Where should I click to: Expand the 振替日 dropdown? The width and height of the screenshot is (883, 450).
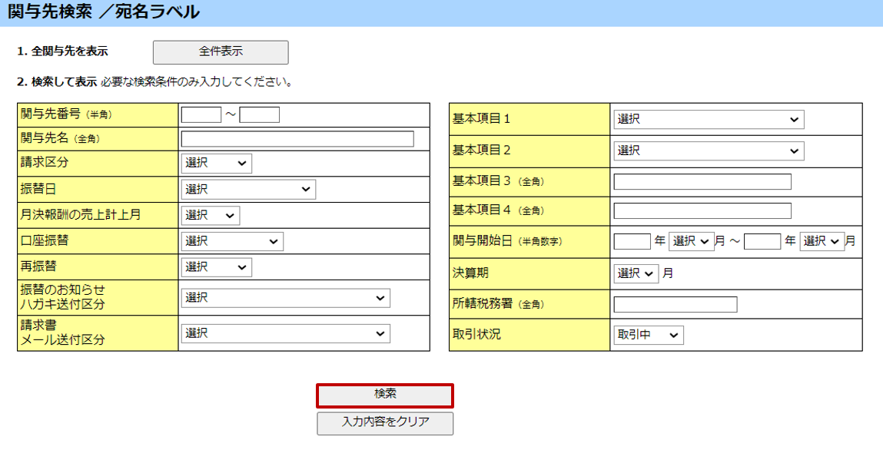248,190
